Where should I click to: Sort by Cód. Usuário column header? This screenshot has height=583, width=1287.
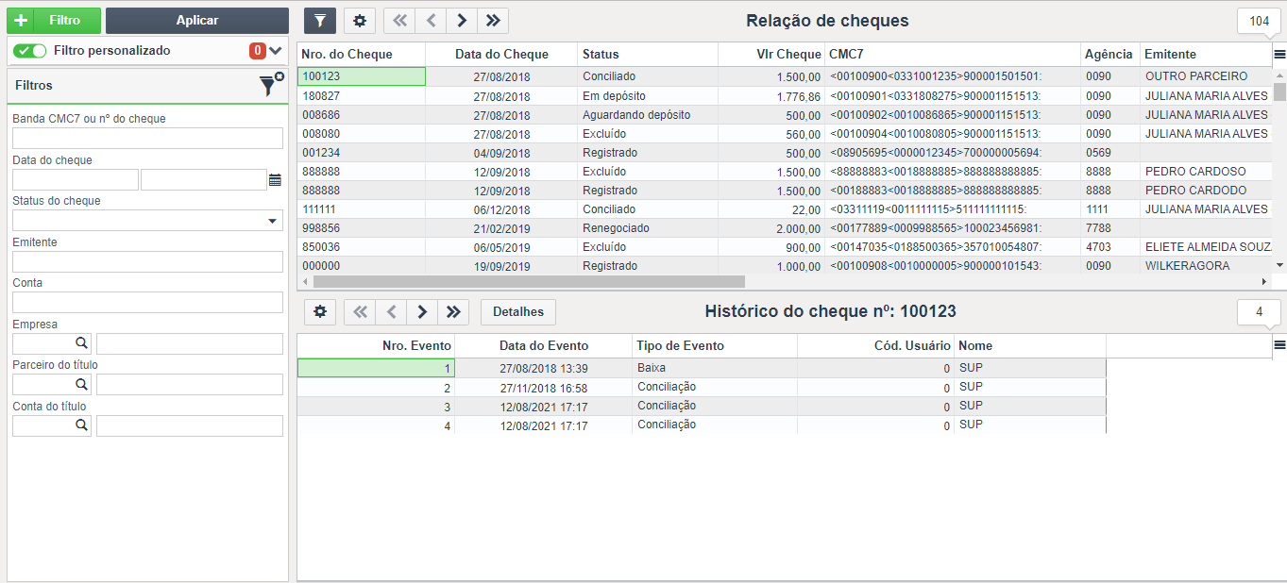coord(875,346)
